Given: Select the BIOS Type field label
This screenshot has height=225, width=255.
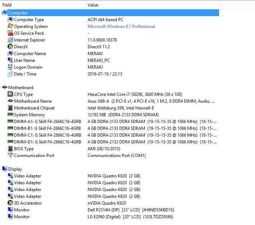Looking at the screenshot, I should tap(24, 149).
